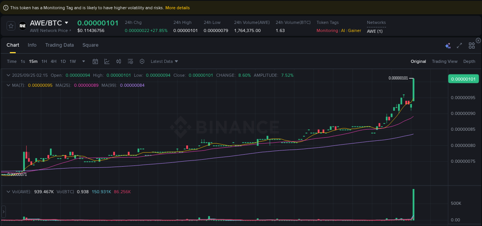Expand the chart to fullscreen
The image size is (482, 226).
(x=459, y=46)
